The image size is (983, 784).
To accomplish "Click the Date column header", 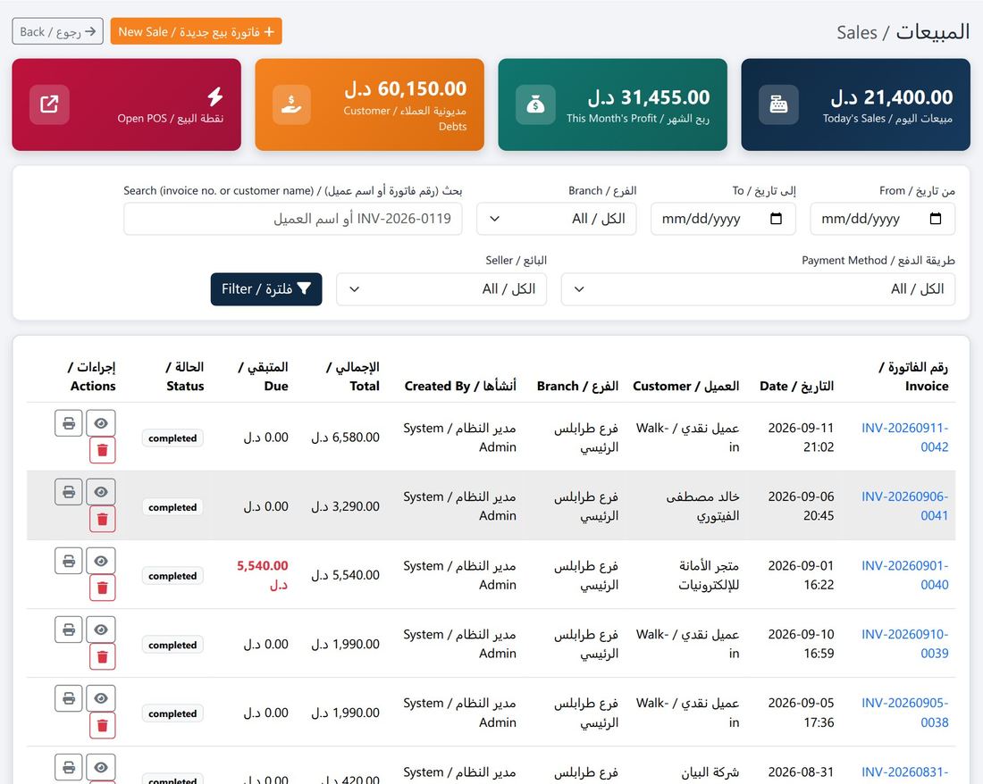I will point(797,386).
